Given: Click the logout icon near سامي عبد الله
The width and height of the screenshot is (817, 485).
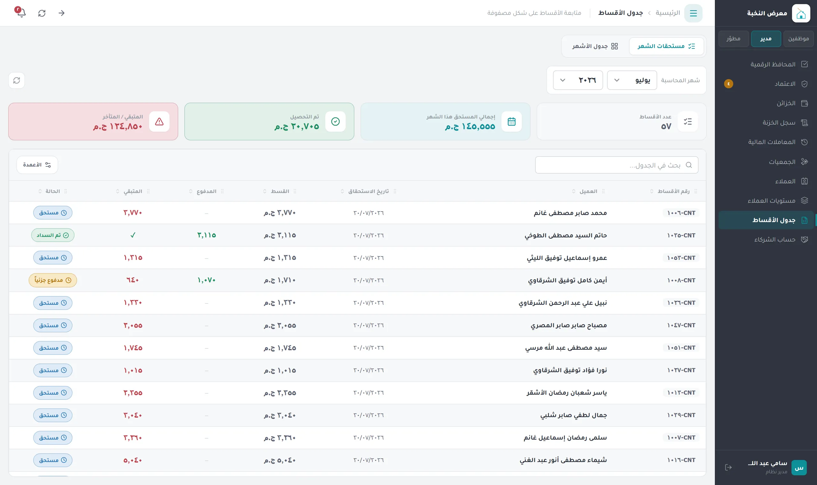Looking at the screenshot, I should tap(728, 467).
